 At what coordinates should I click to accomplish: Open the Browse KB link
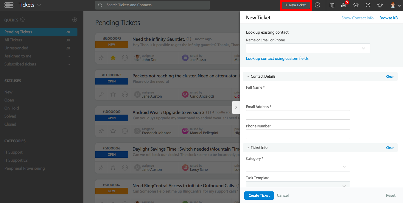point(388,18)
